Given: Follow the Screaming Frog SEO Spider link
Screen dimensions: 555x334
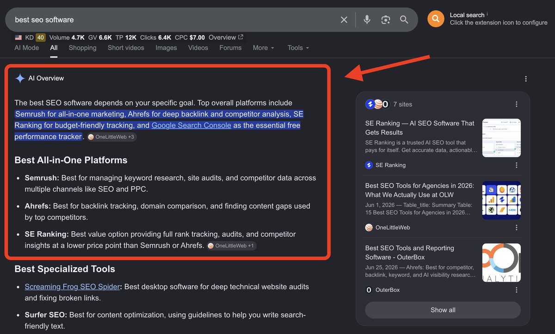Looking at the screenshot, I should [72, 287].
